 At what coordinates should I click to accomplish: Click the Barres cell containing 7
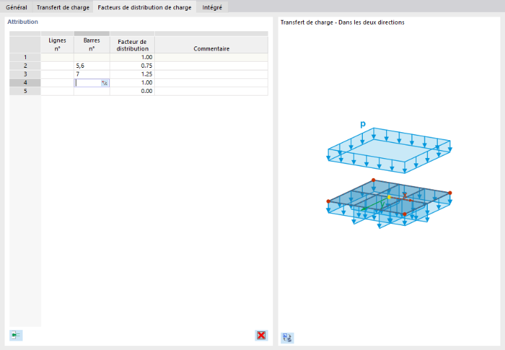[92, 74]
